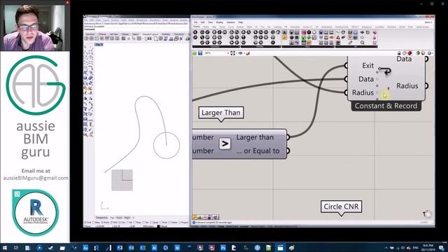Click the blue sphere icon at far right canvas toolbar
Screen dimensions: 448x252
tap(429, 53)
